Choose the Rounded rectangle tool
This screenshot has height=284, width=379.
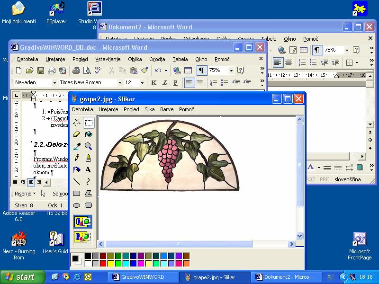coord(89,205)
